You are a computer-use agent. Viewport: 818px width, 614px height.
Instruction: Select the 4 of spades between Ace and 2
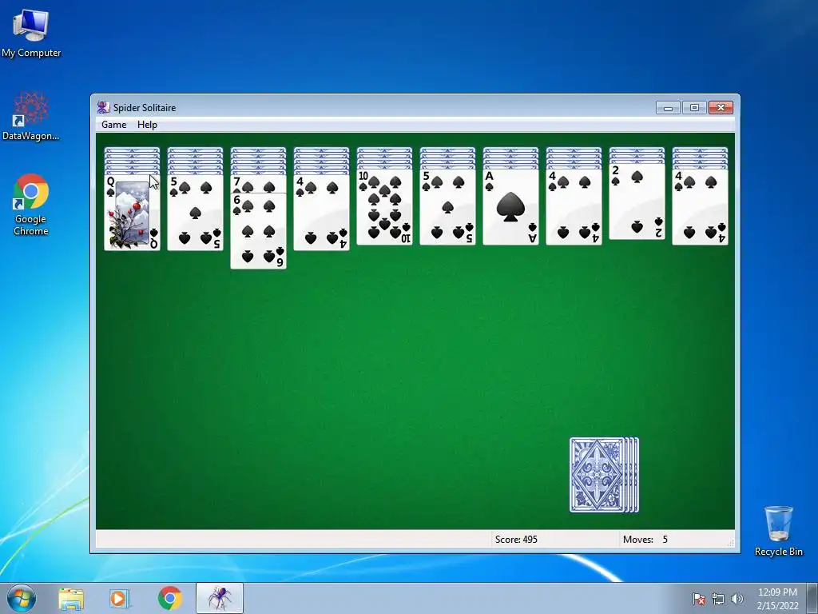click(574, 207)
